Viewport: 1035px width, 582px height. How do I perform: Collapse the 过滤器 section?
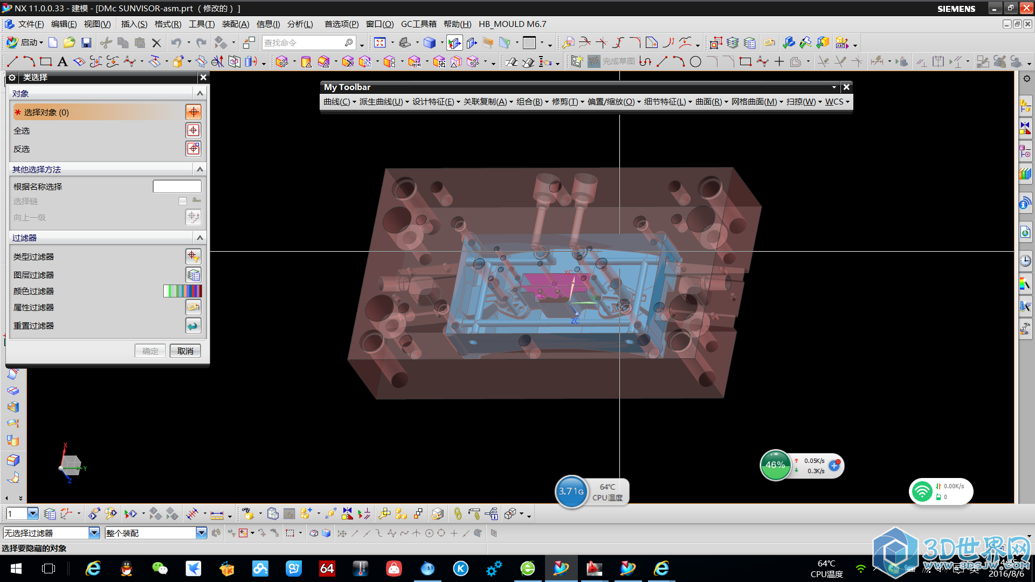point(200,238)
